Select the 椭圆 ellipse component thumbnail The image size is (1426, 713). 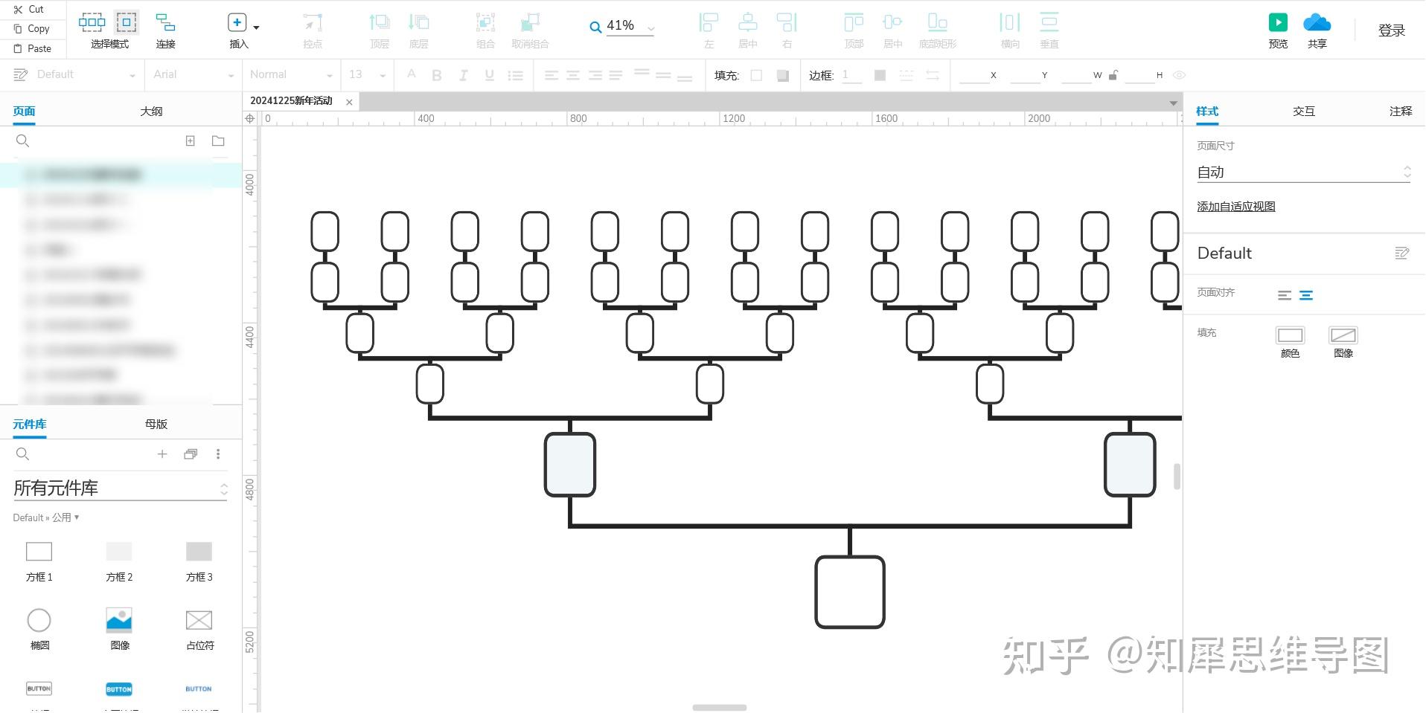point(39,619)
